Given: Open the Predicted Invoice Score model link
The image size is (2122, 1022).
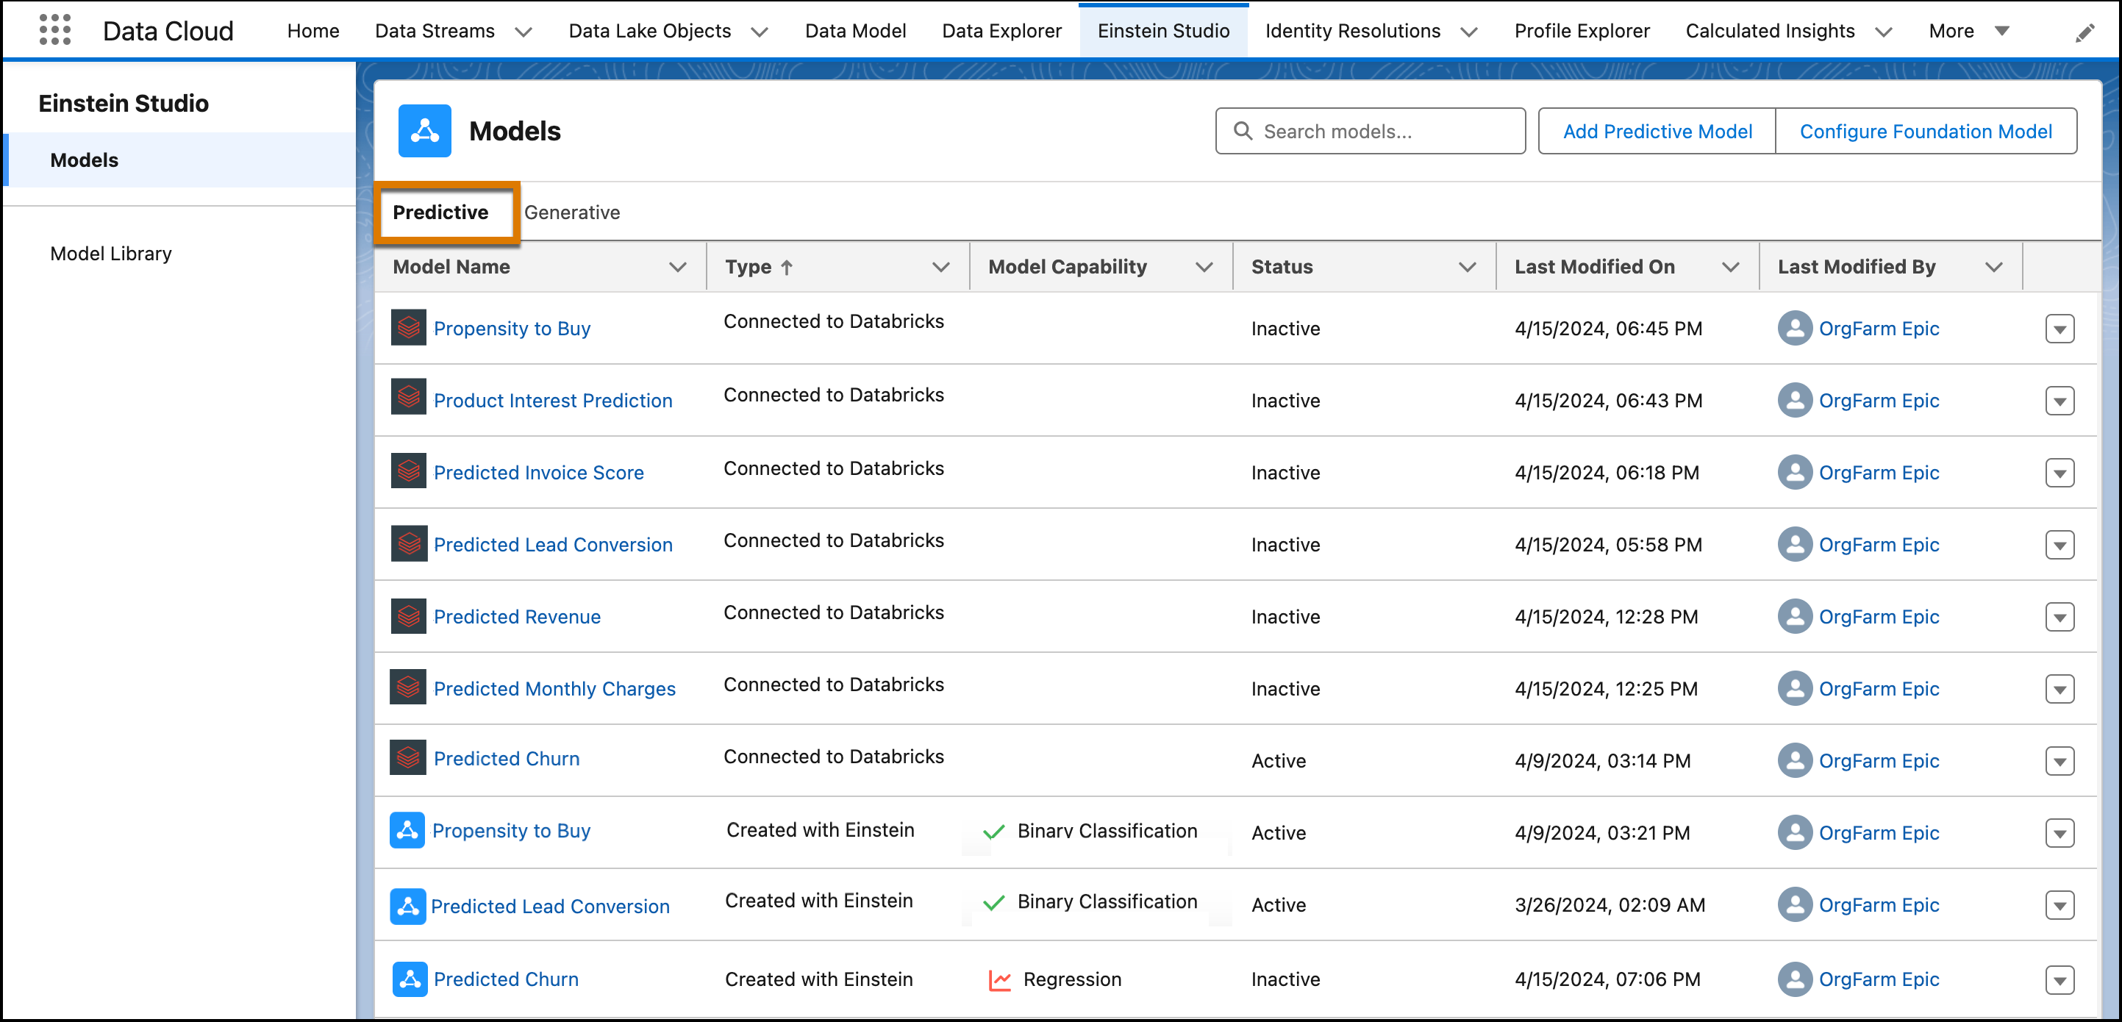Looking at the screenshot, I should pos(539,473).
